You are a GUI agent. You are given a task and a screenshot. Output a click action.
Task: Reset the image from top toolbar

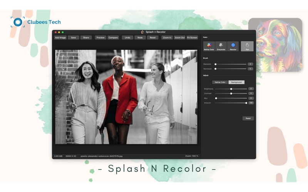(152, 38)
